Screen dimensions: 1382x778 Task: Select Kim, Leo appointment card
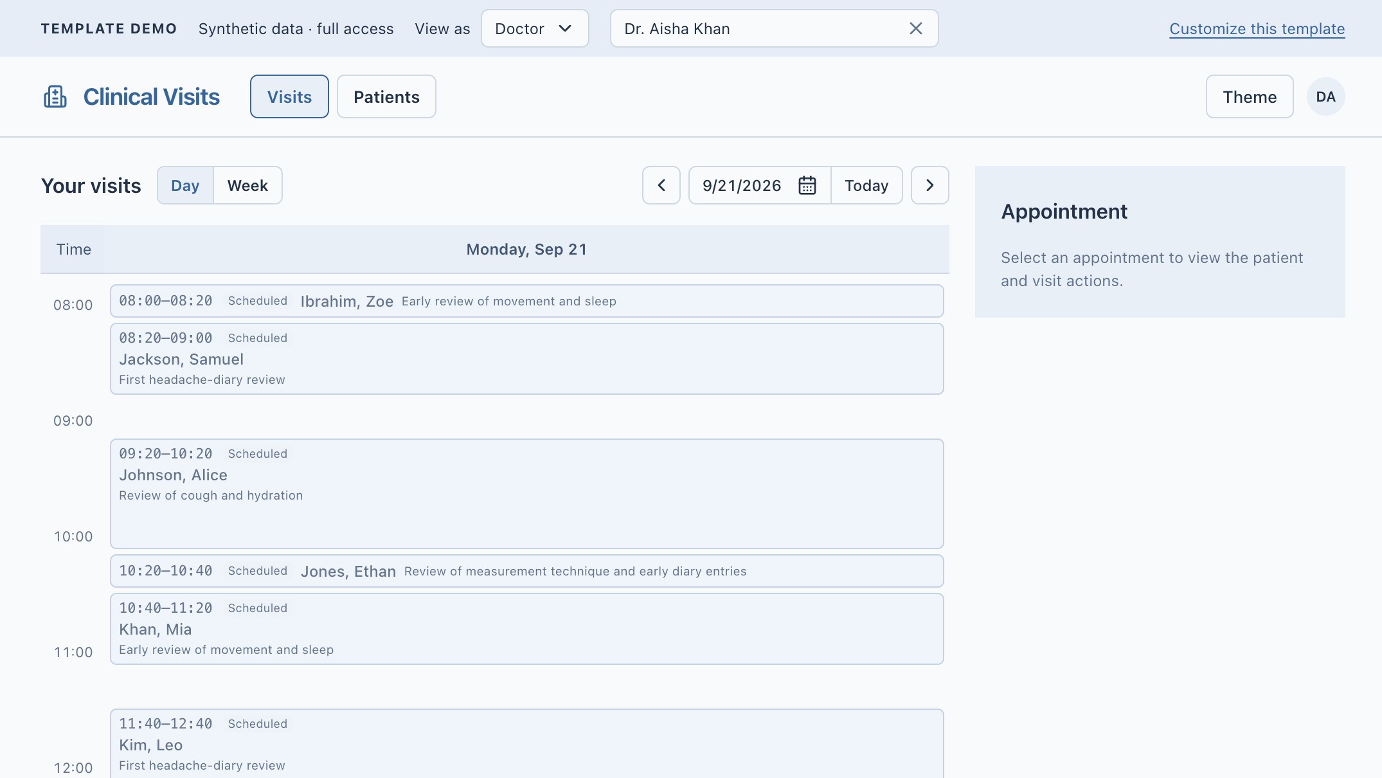tap(527, 744)
